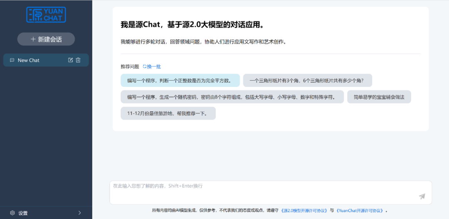The width and height of the screenshot is (449, 219).
Task: Expand settings with the chevron arrow
Action: 80,213
